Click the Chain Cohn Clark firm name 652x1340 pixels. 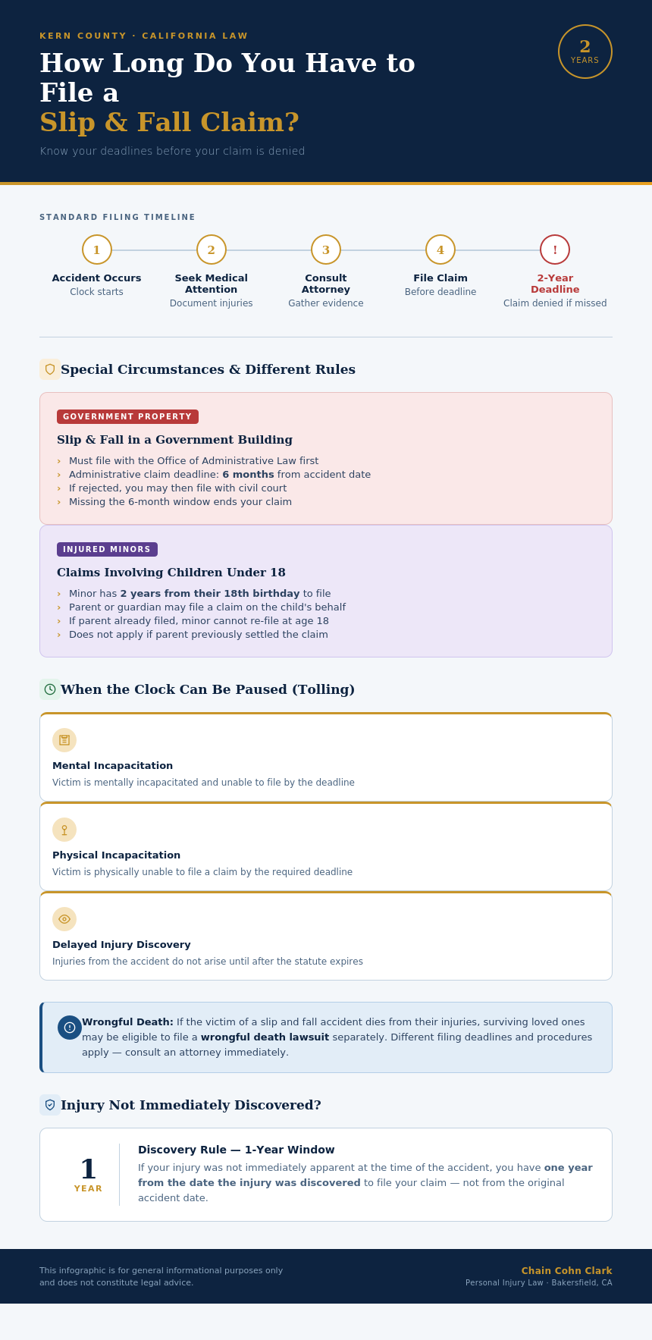point(566,1271)
